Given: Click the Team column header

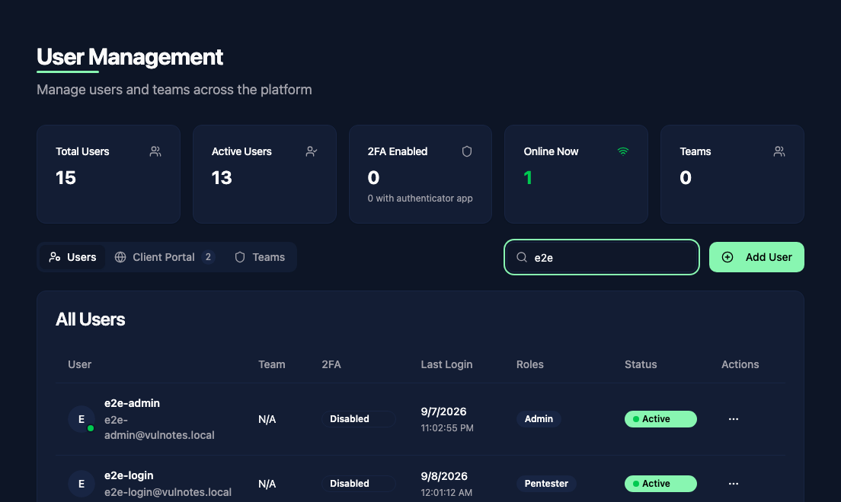Looking at the screenshot, I should [271, 364].
